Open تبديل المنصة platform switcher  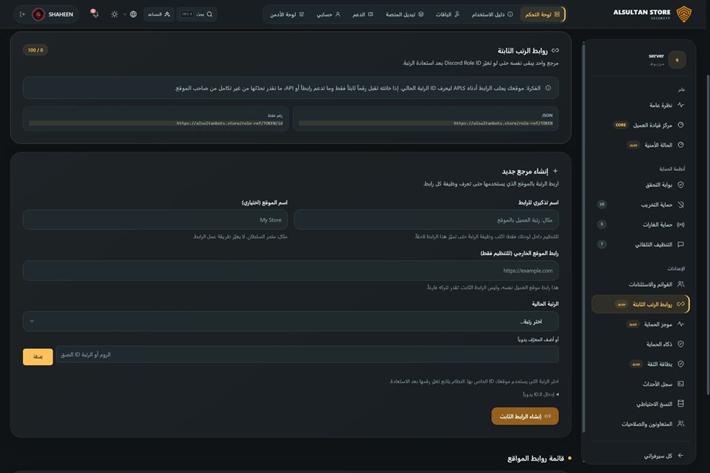(x=405, y=15)
